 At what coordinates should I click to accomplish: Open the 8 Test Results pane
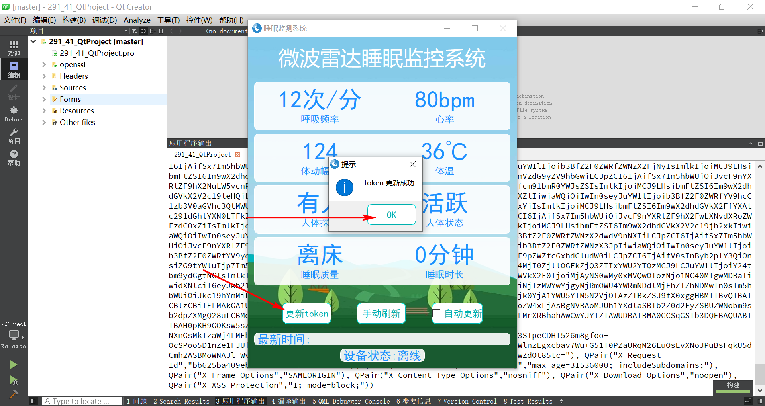click(528, 401)
